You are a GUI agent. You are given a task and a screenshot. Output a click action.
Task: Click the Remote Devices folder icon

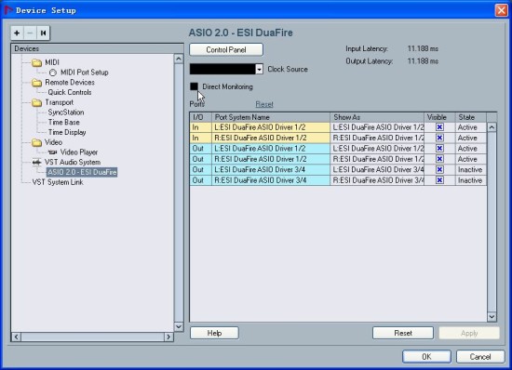(x=37, y=83)
